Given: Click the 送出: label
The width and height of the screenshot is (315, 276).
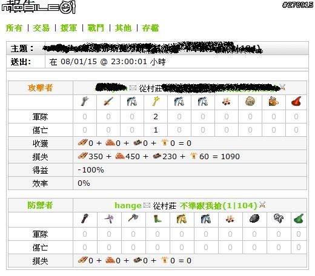Looking at the screenshot, I should 21,62.
